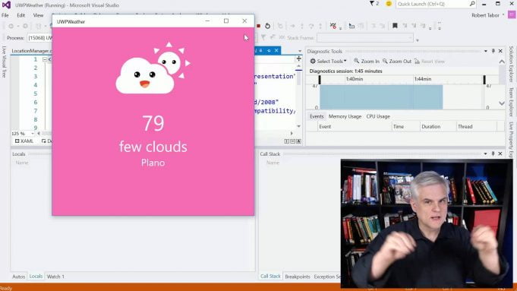Switch to the Breakpoints tab
Image resolution: width=517 pixels, height=291 pixels.
[x=298, y=277]
